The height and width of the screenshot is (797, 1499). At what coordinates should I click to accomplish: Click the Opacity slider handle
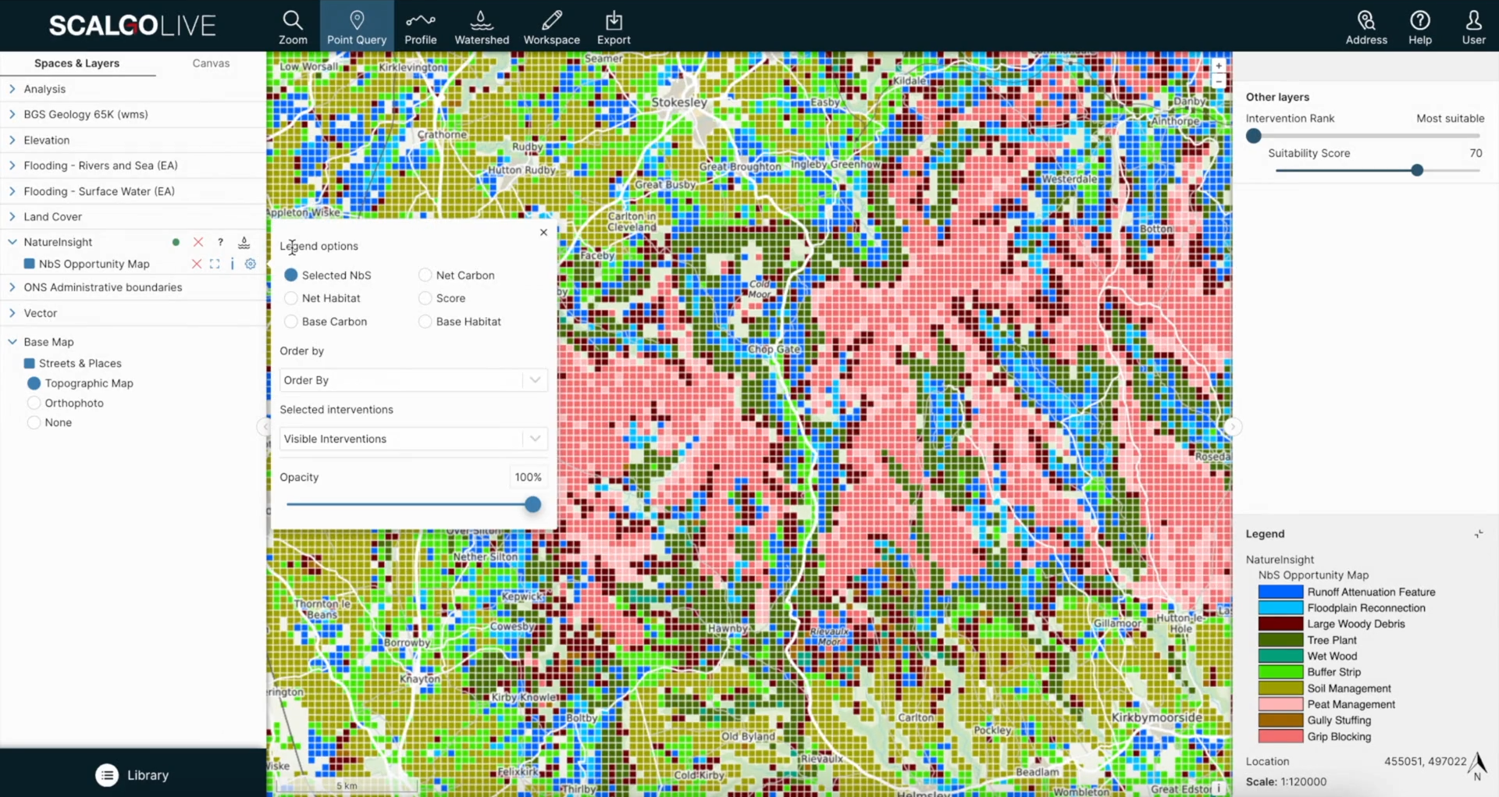(532, 504)
